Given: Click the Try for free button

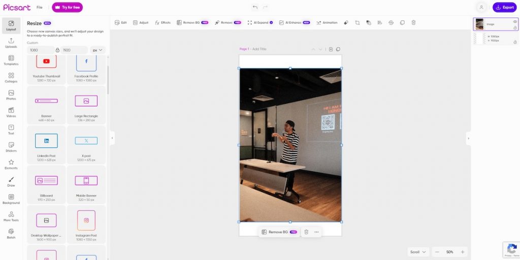Looking at the screenshot, I should click(68, 7).
